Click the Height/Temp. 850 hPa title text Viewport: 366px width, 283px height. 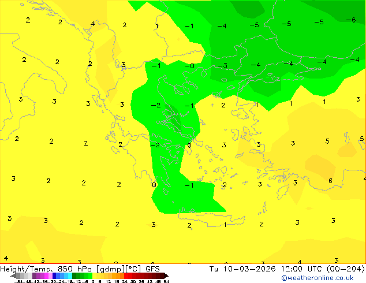46,269
